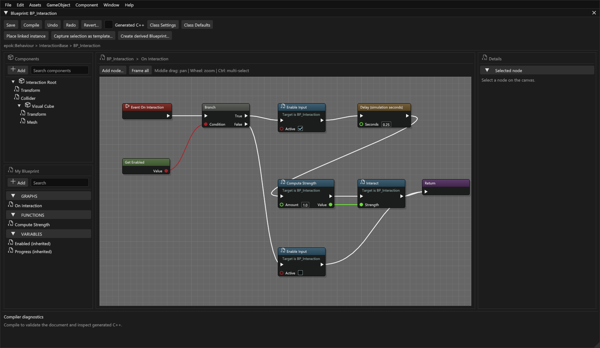The width and height of the screenshot is (600, 348).
Task: Open the Window menu
Action: pos(111,5)
